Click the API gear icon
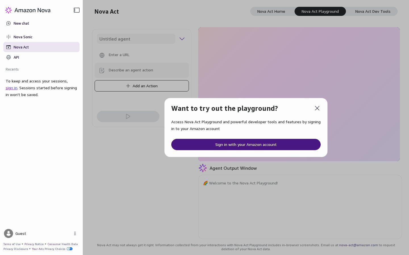409x255 pixels. tap(9, 57)
